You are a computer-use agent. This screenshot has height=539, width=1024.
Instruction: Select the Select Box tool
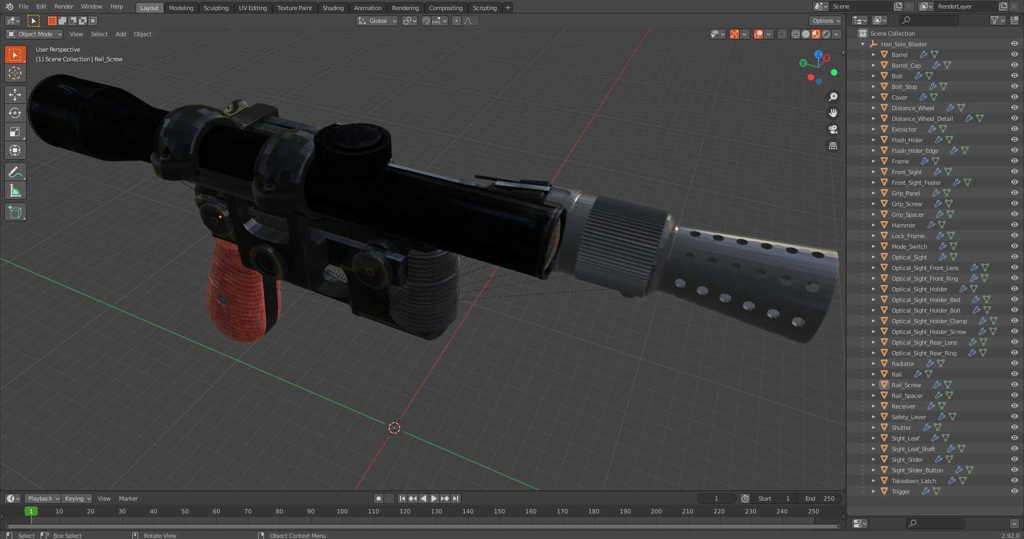pos(15,54)
